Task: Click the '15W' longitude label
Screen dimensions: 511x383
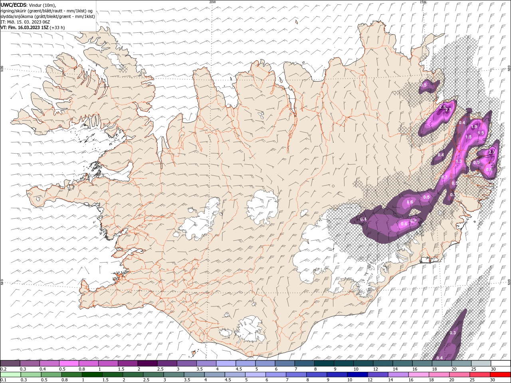Action: tap(423, 2)
